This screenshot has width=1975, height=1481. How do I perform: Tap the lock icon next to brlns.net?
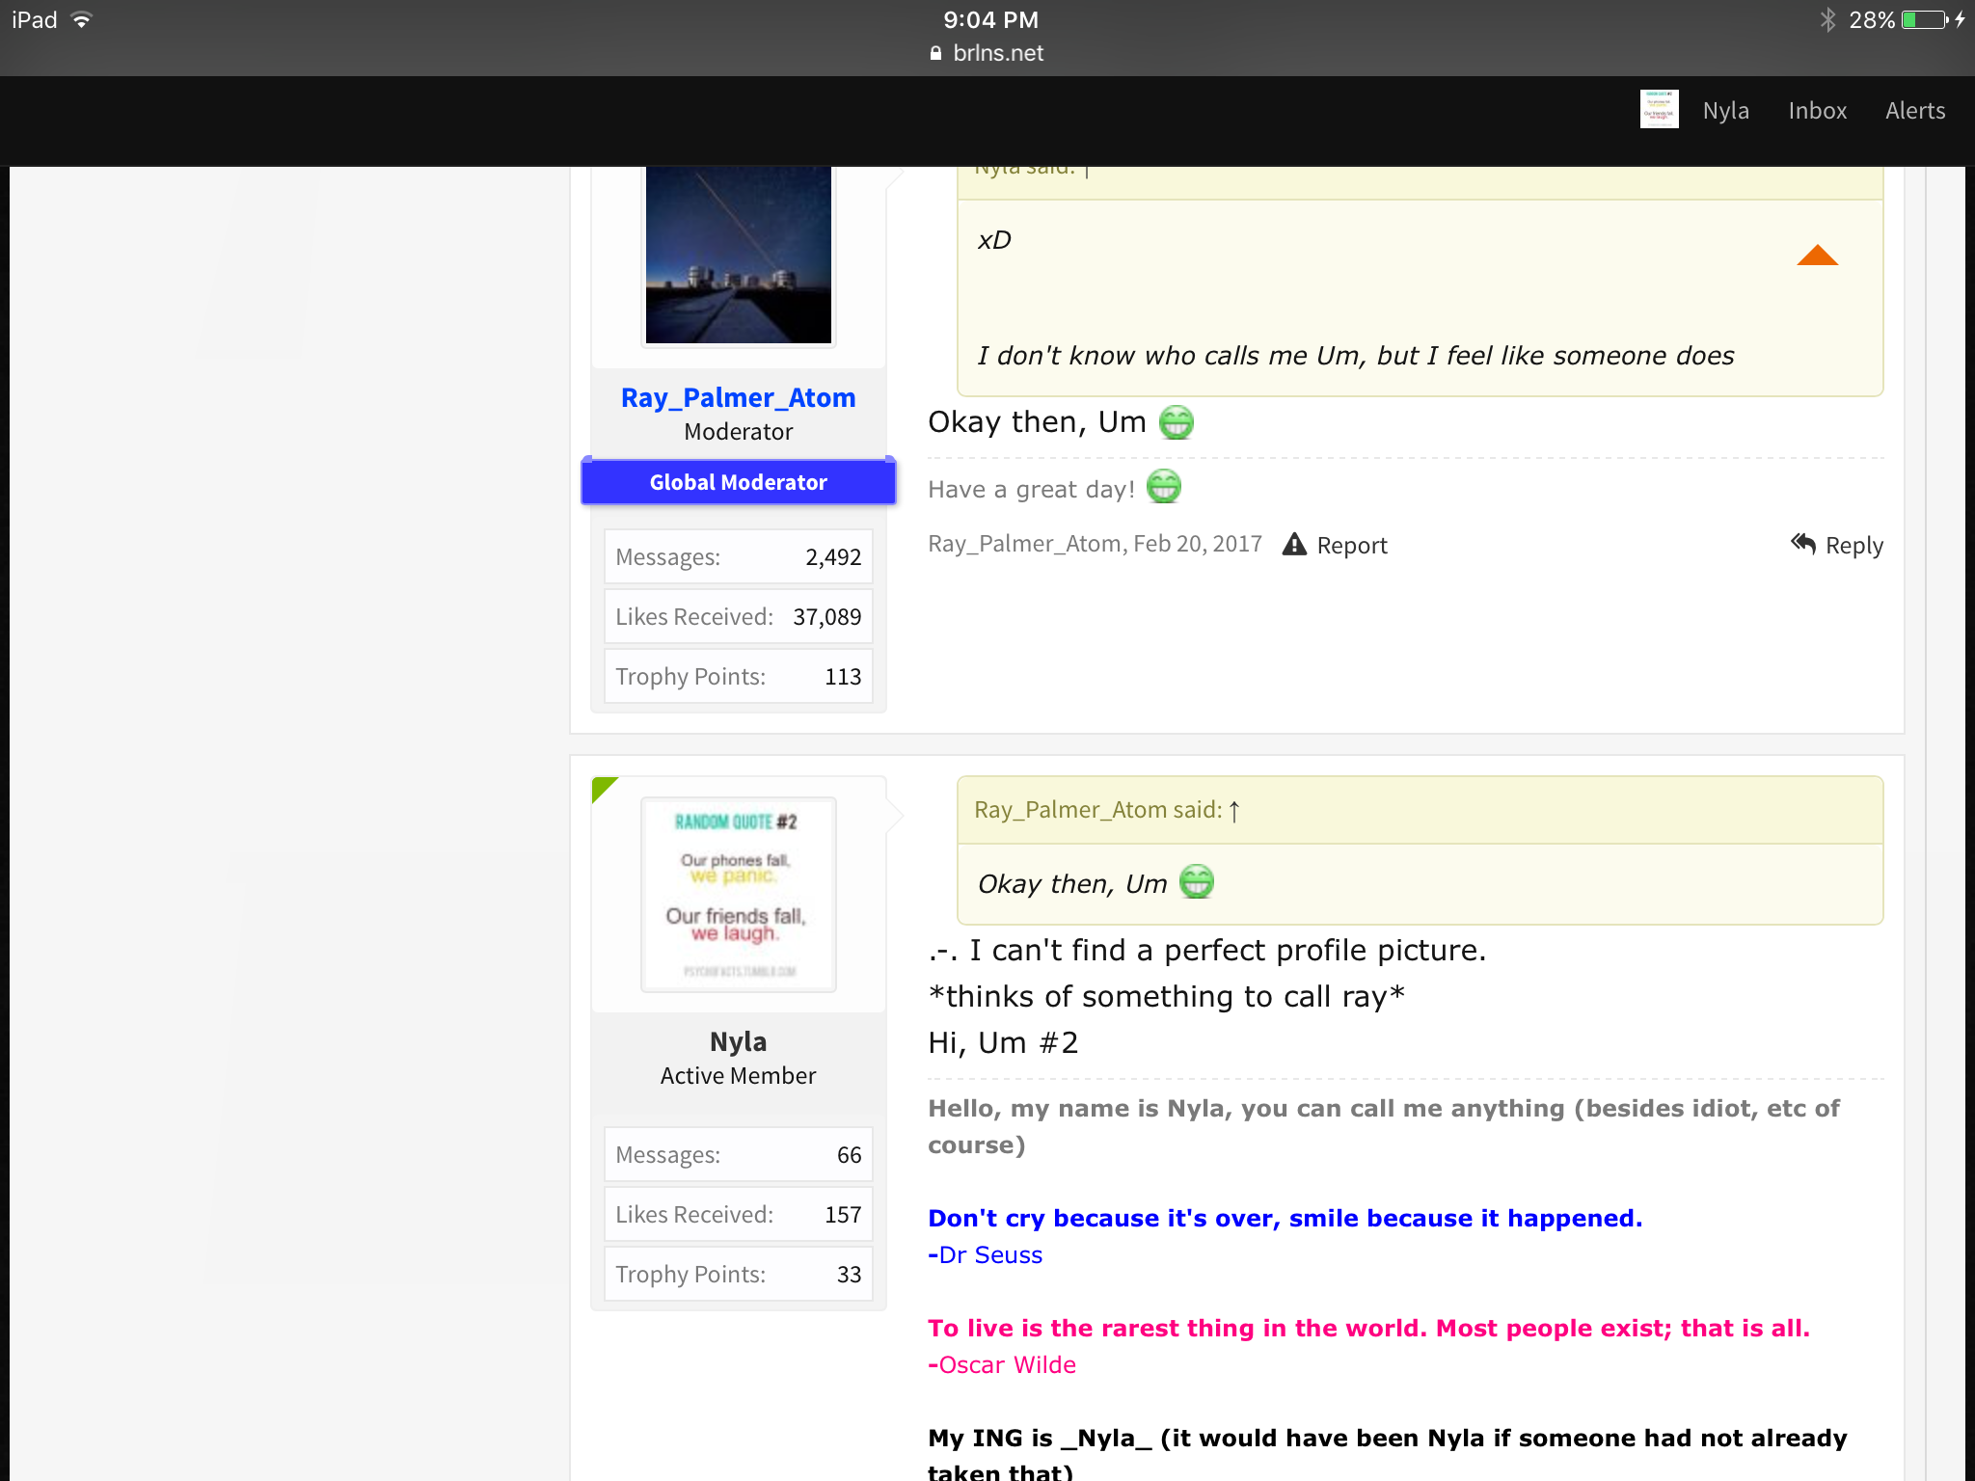935,53
